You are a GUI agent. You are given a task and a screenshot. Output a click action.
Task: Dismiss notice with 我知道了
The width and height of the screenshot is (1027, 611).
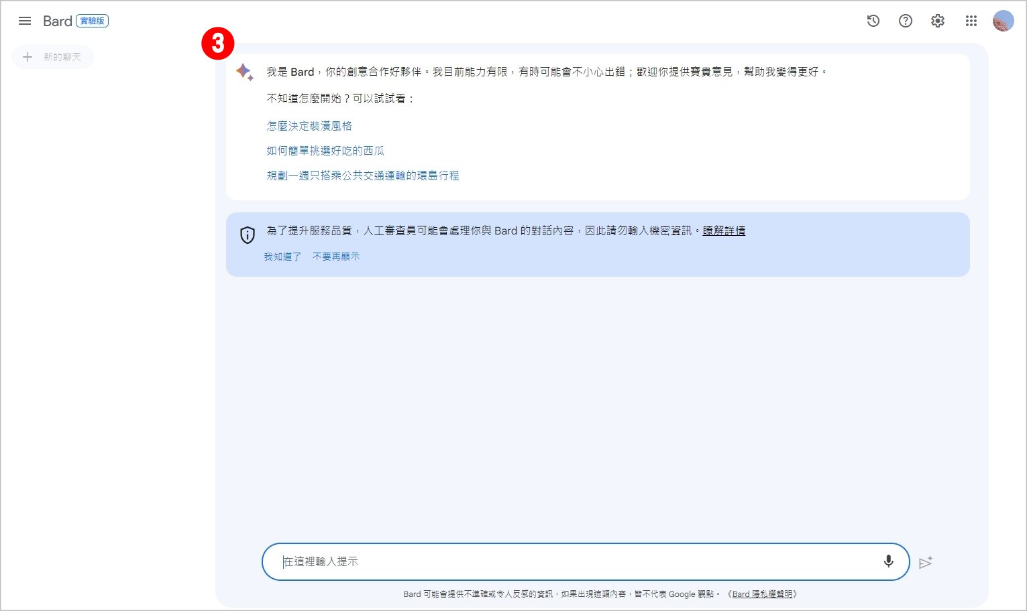[282, 257]
